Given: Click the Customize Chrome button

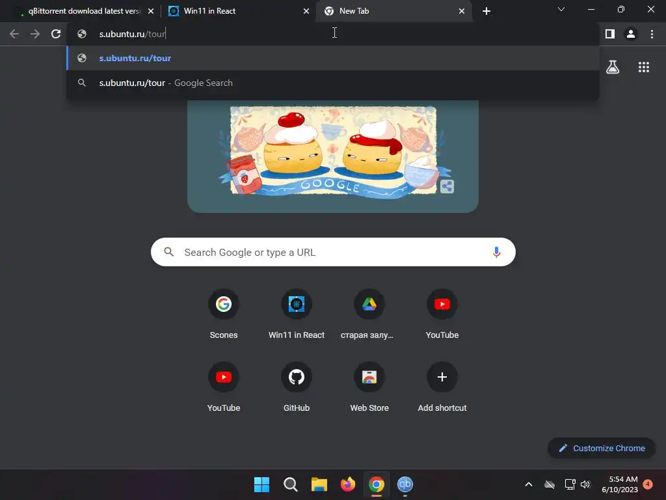Looking at the screenshot, I should click(x=602, y=448).
